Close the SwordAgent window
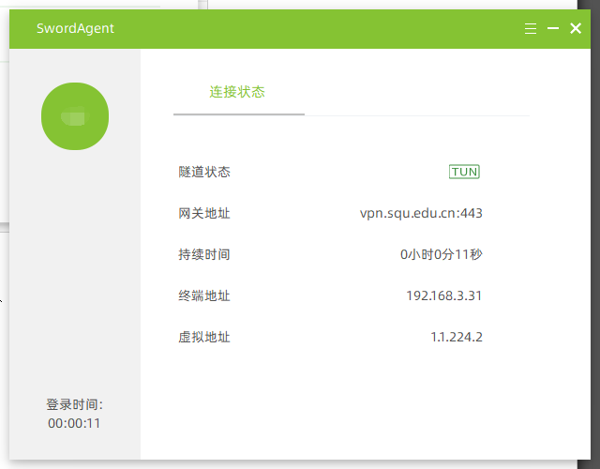 pyautogui.click(x=576, y=29)
